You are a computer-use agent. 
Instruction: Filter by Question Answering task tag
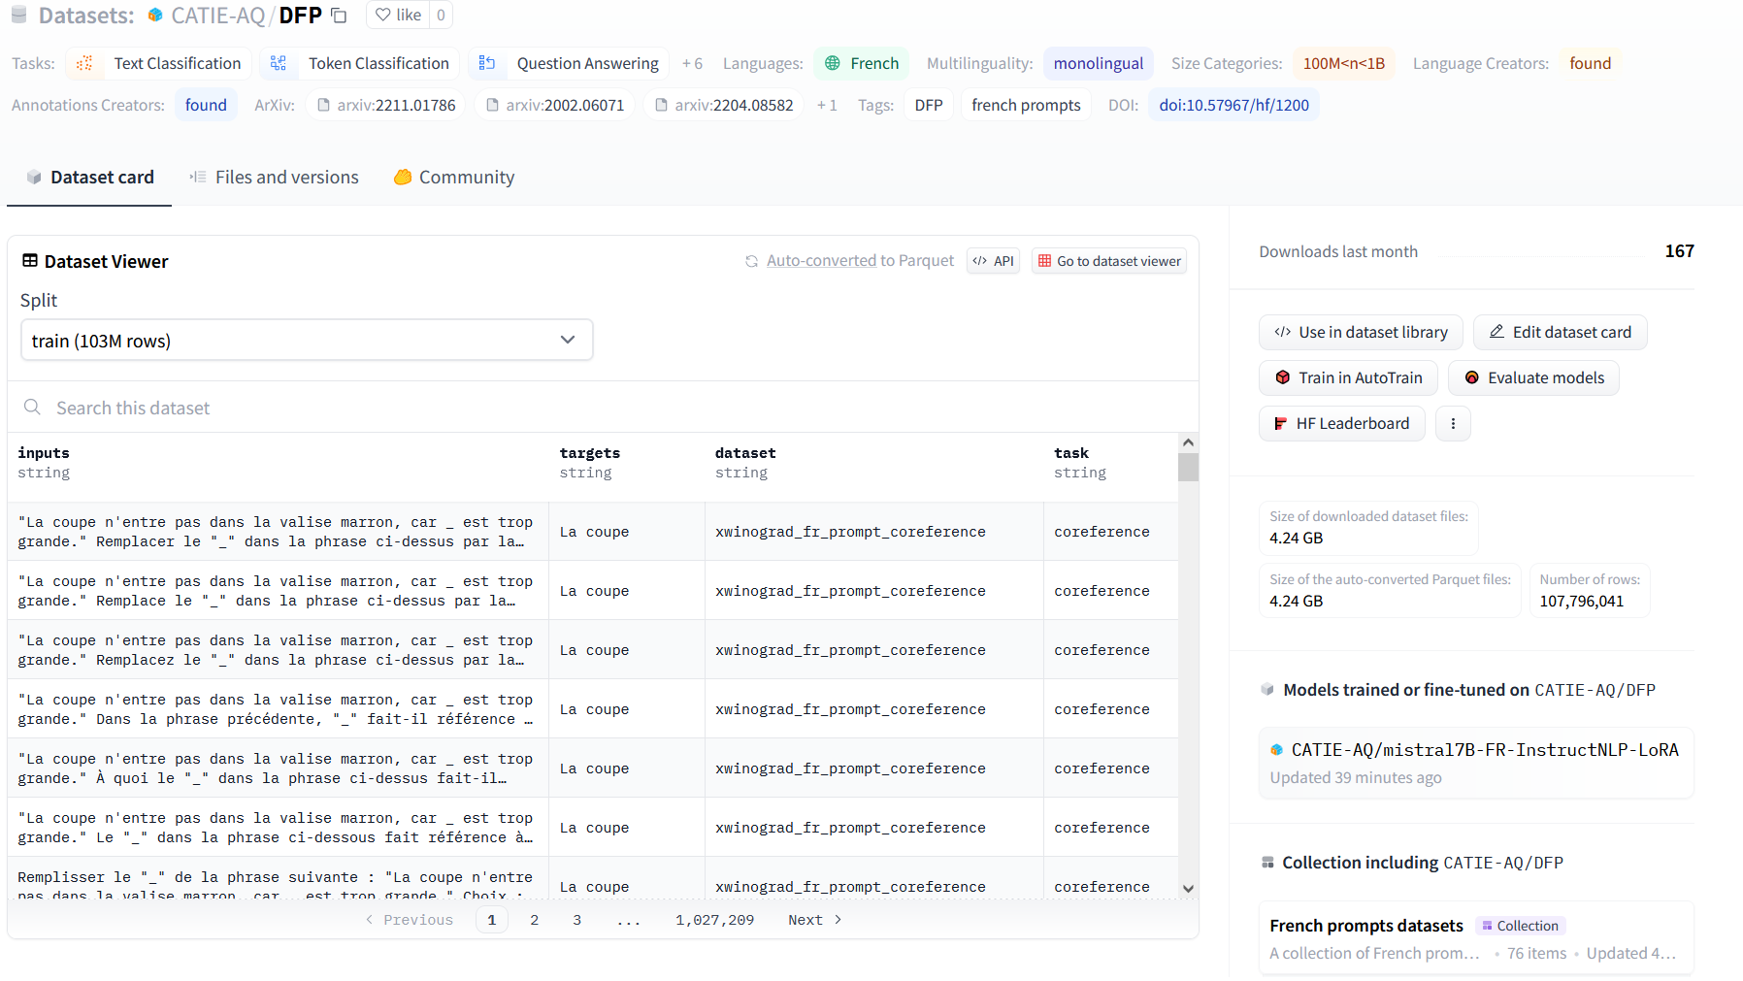point(569,63)
